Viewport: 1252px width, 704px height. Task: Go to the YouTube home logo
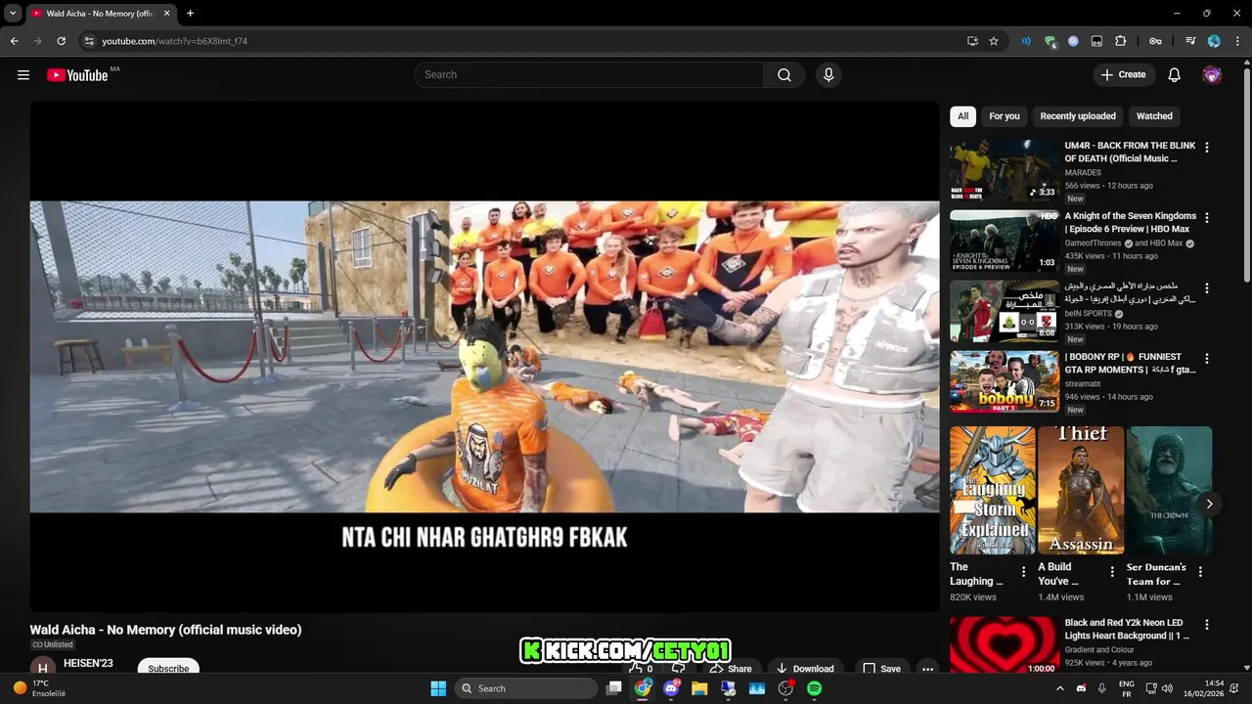pos(77,75)
